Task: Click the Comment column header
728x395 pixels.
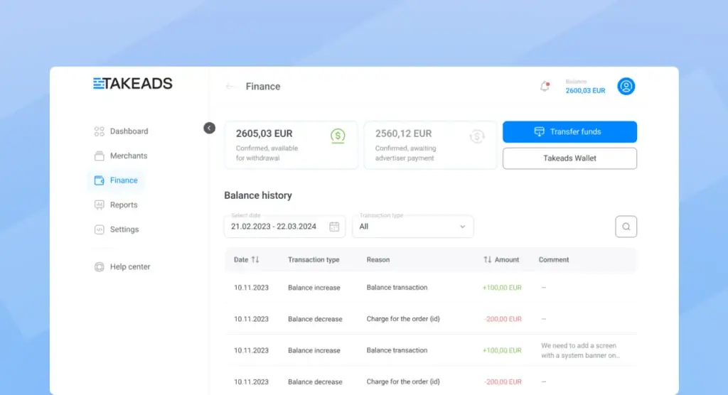Action: coord(553,260)
